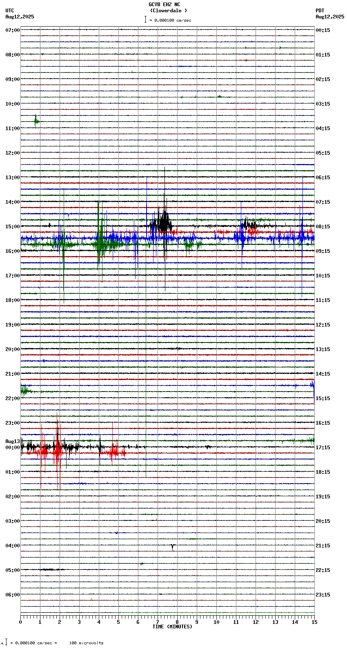The image size is (347, 648).
Task: Click the small black blip on 04:00 trace
Action: [x=173, y=547]
